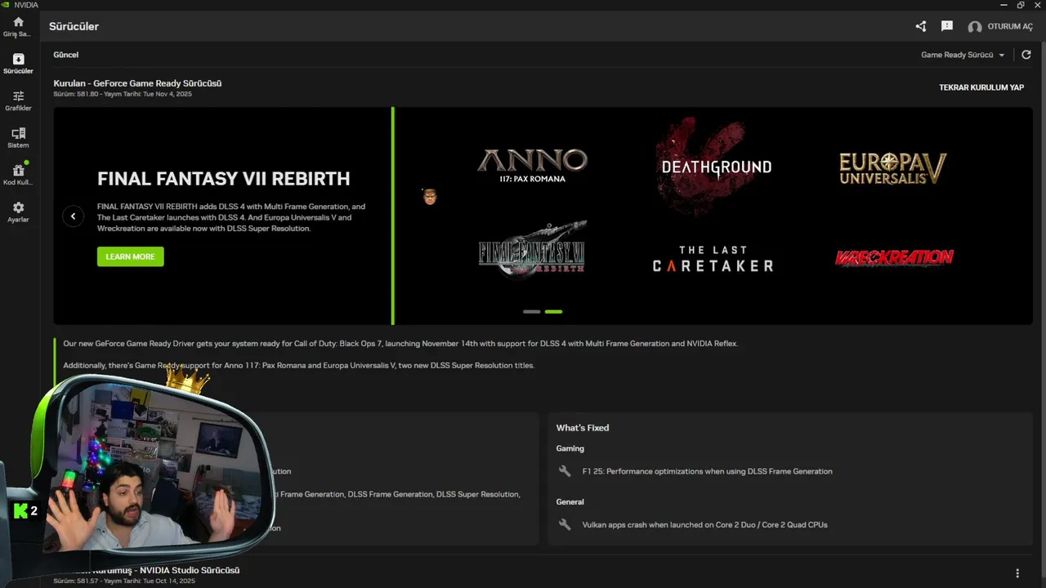Click OTURUM AÇ to sign in

pyautogui.click(x=1010, y=27)
